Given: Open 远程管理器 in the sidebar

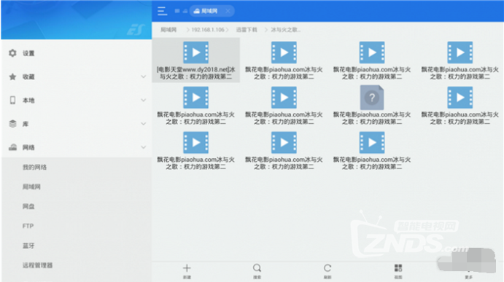Looking at the screenshot, I should [x=37, y=265].
